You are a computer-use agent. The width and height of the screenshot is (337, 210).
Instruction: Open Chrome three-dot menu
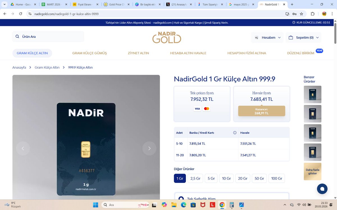click(x=332, y=14)
